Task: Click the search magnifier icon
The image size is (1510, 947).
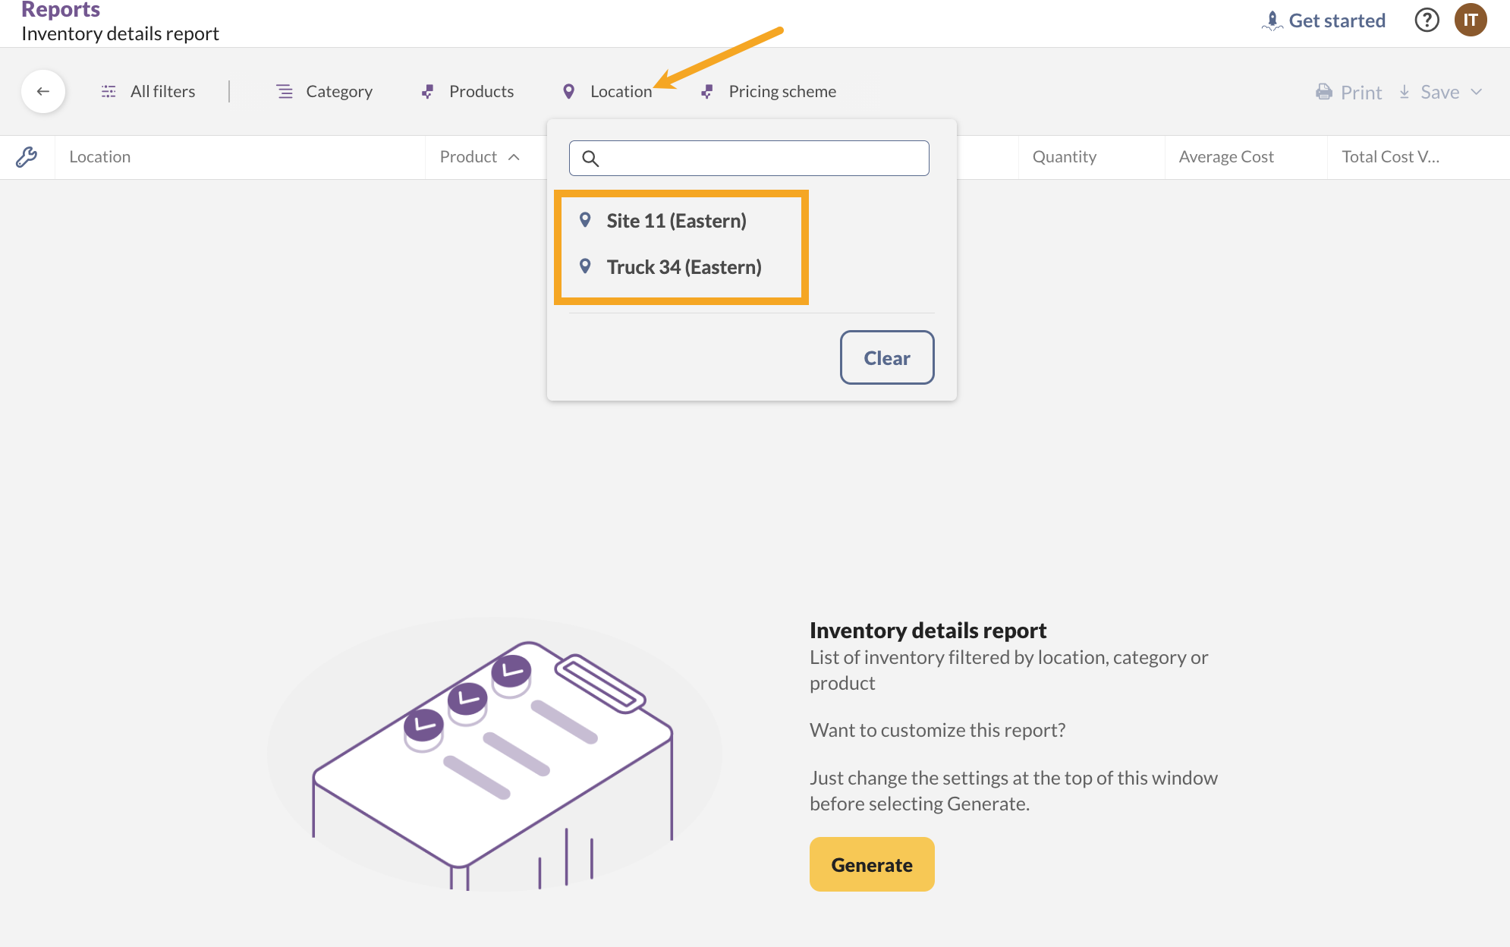Action: click(x=590, y=159)
